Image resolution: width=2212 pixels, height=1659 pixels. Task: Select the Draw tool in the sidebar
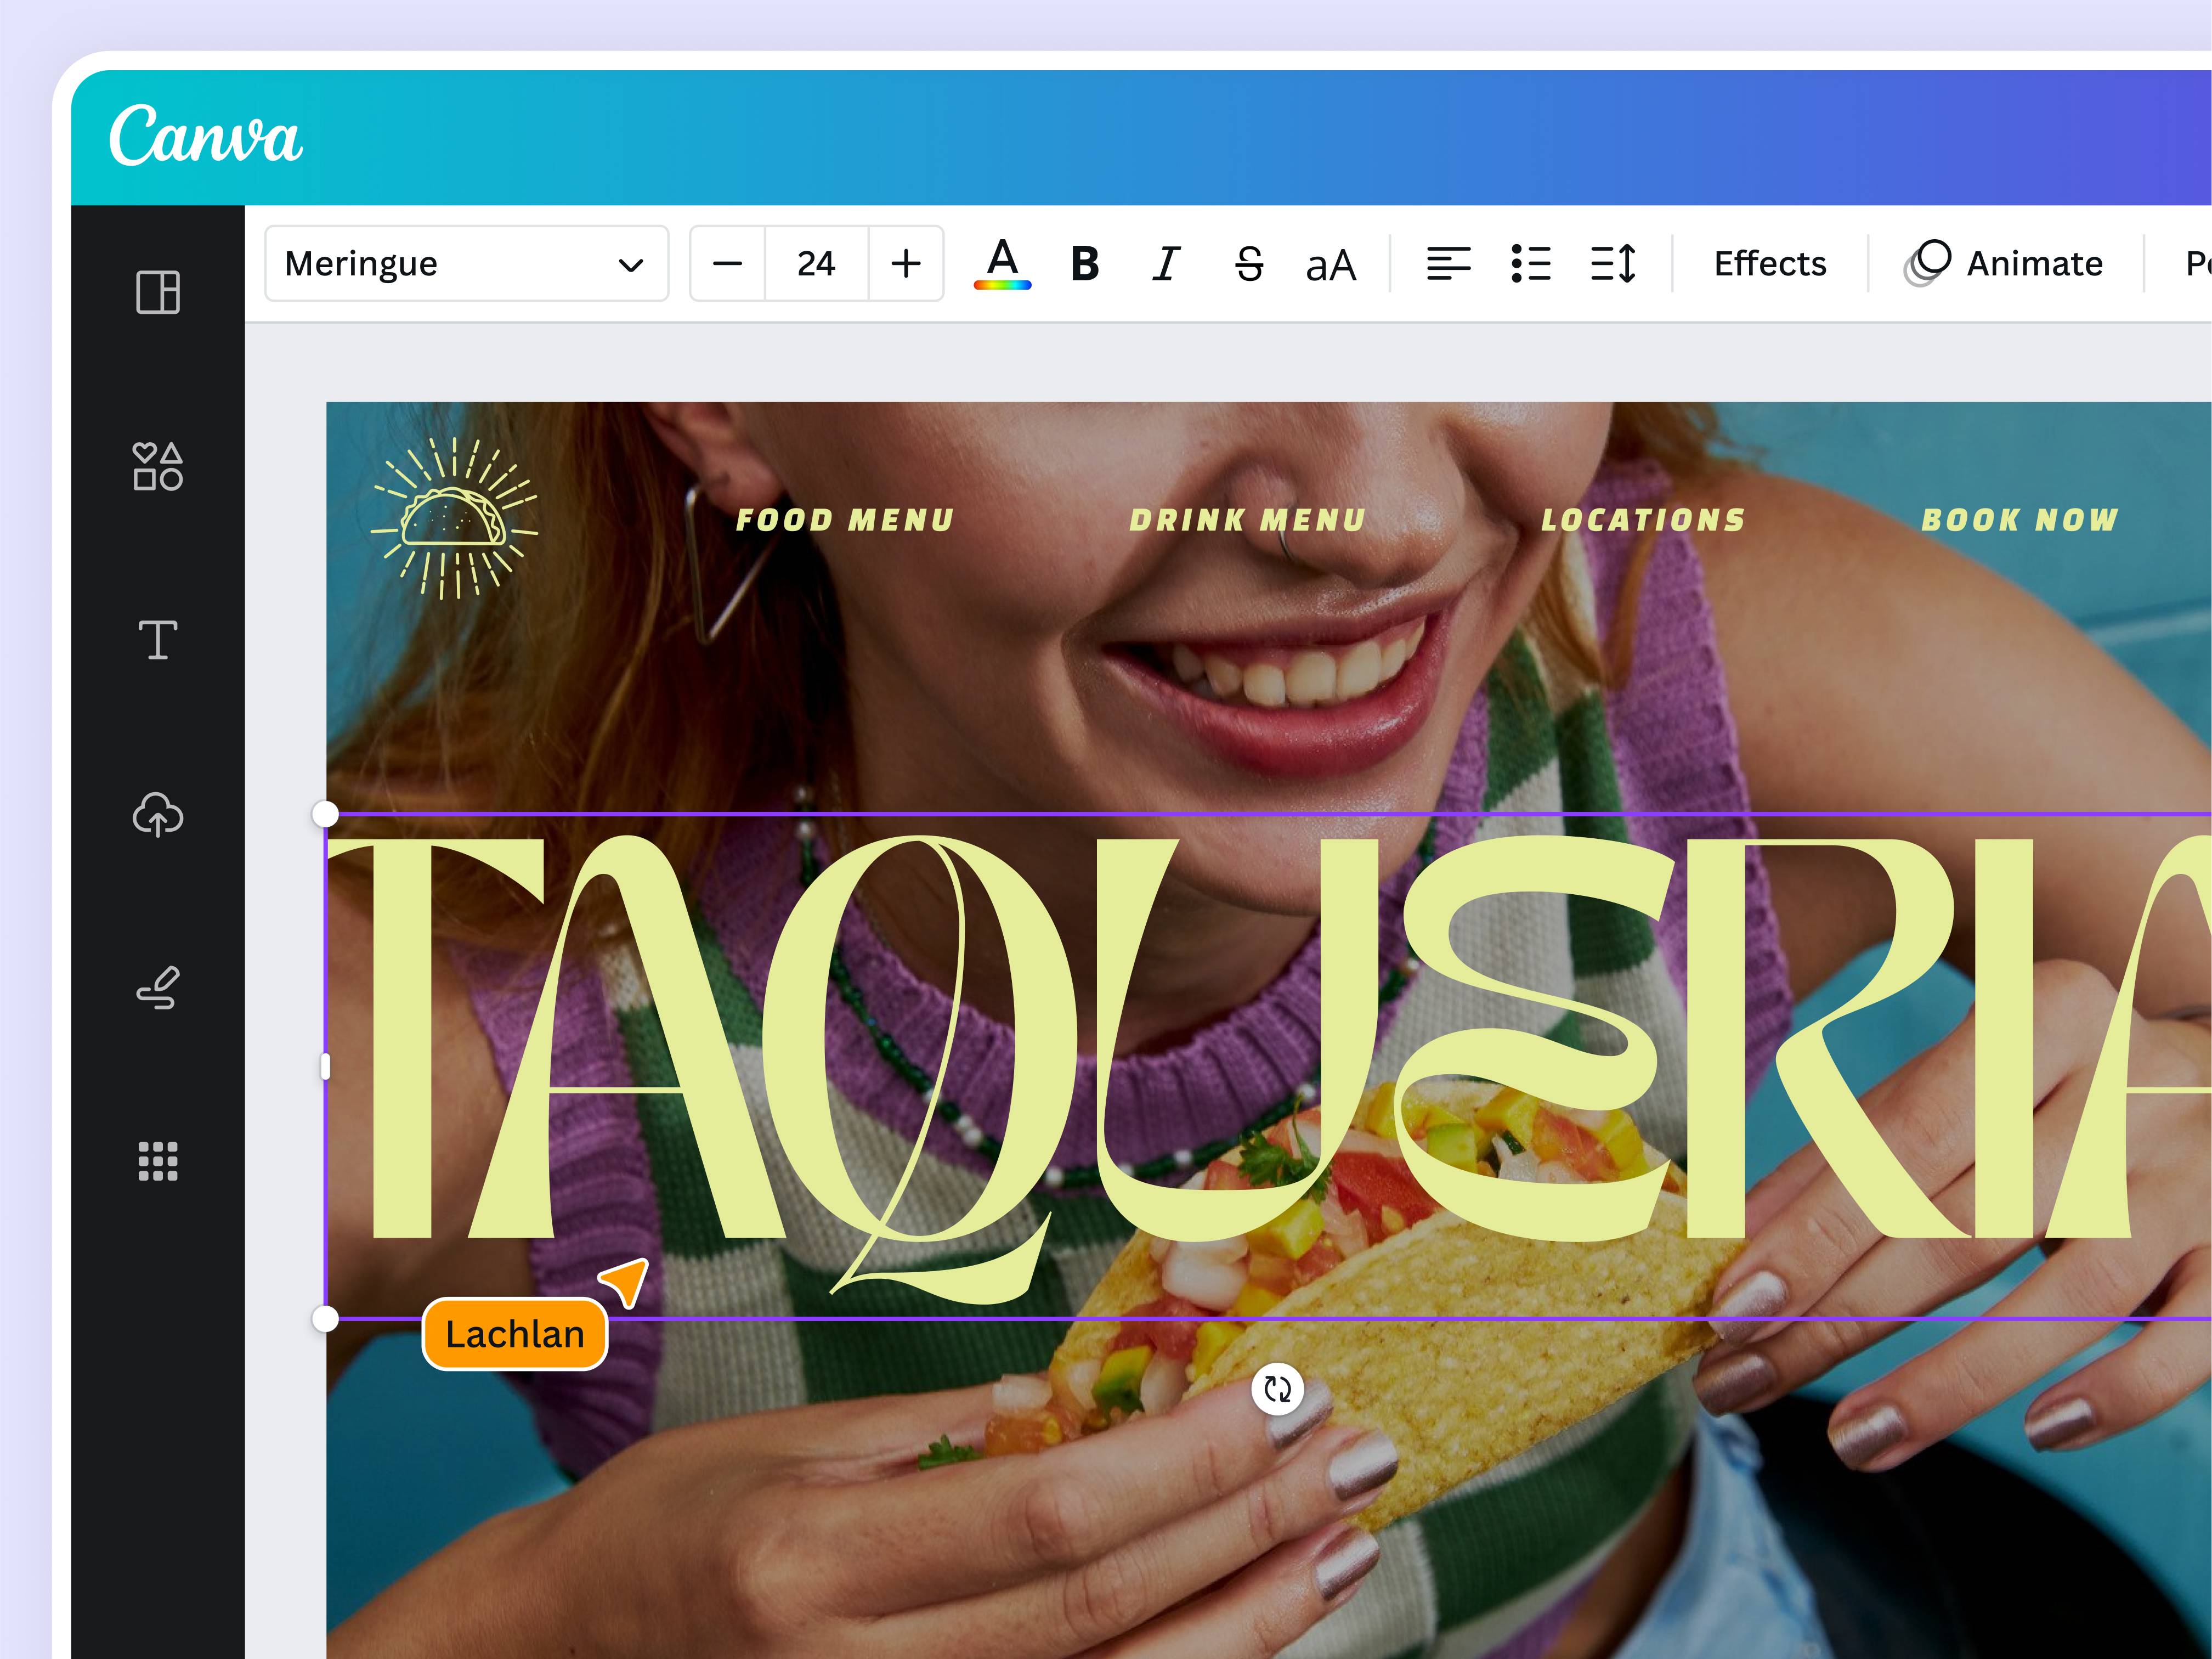click(x=158, y=988)
